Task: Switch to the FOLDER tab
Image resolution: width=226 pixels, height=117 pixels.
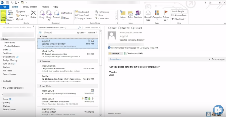Action: click(x=45, y=7)
